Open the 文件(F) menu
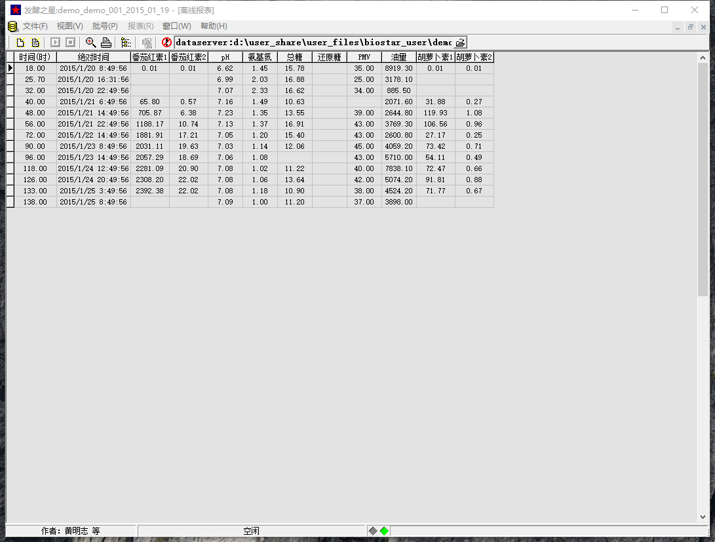 [x=35, y=26]
